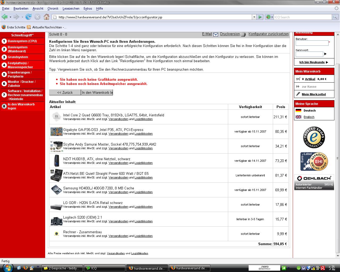
Task: Click the Trusted Shops Guarantee badge
Action: 314,137
